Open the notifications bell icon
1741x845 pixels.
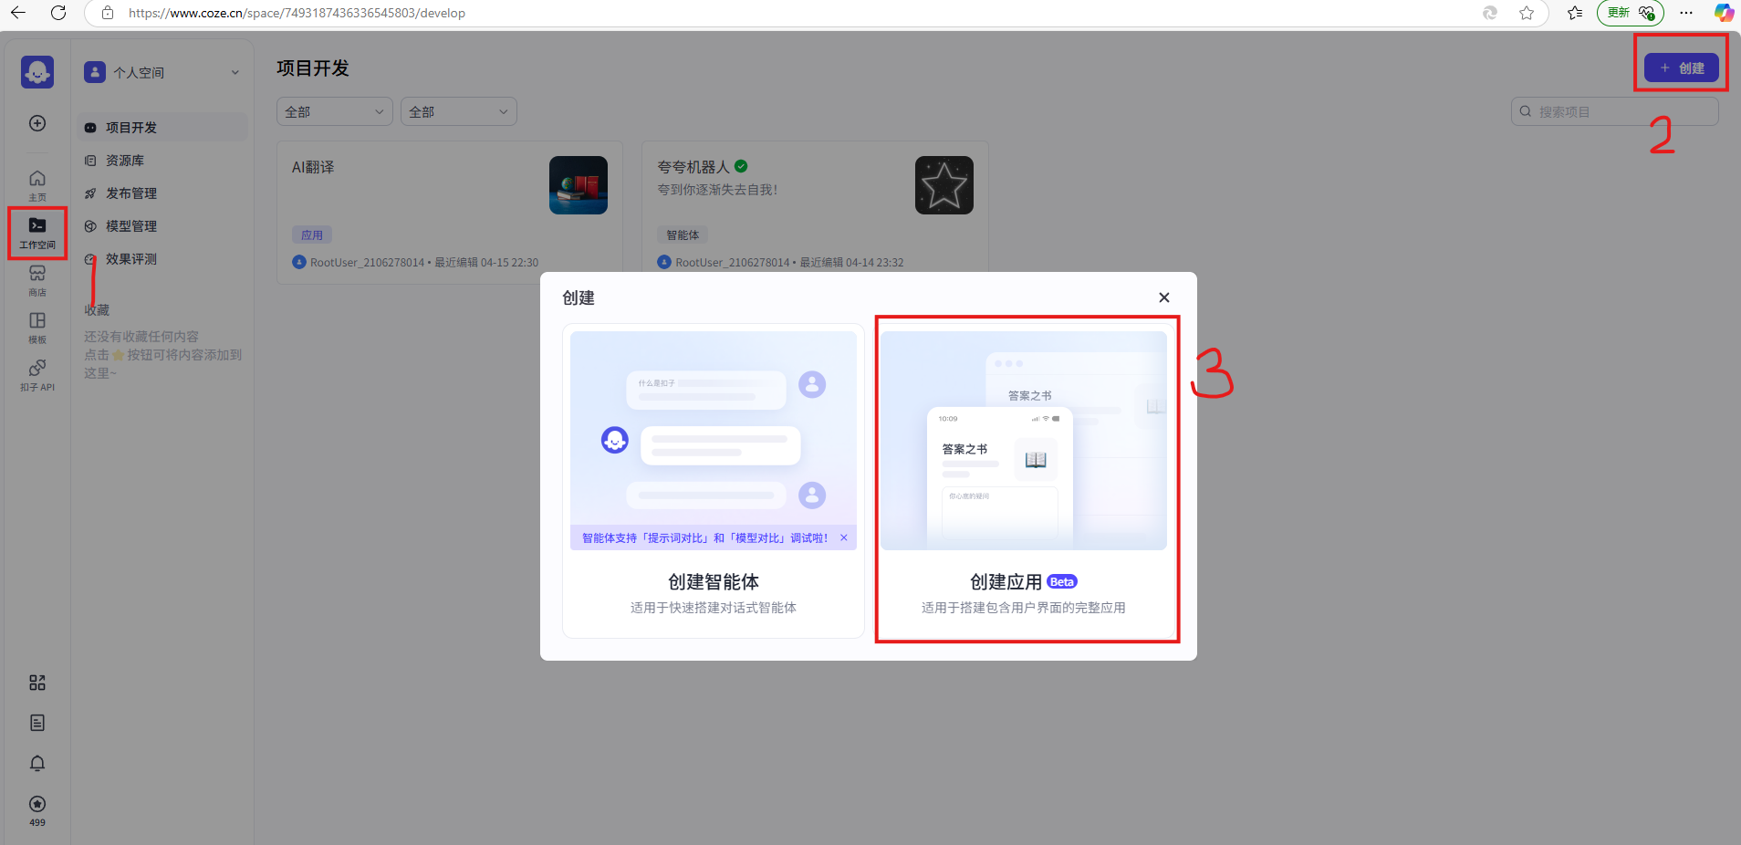tap(37, 763)
